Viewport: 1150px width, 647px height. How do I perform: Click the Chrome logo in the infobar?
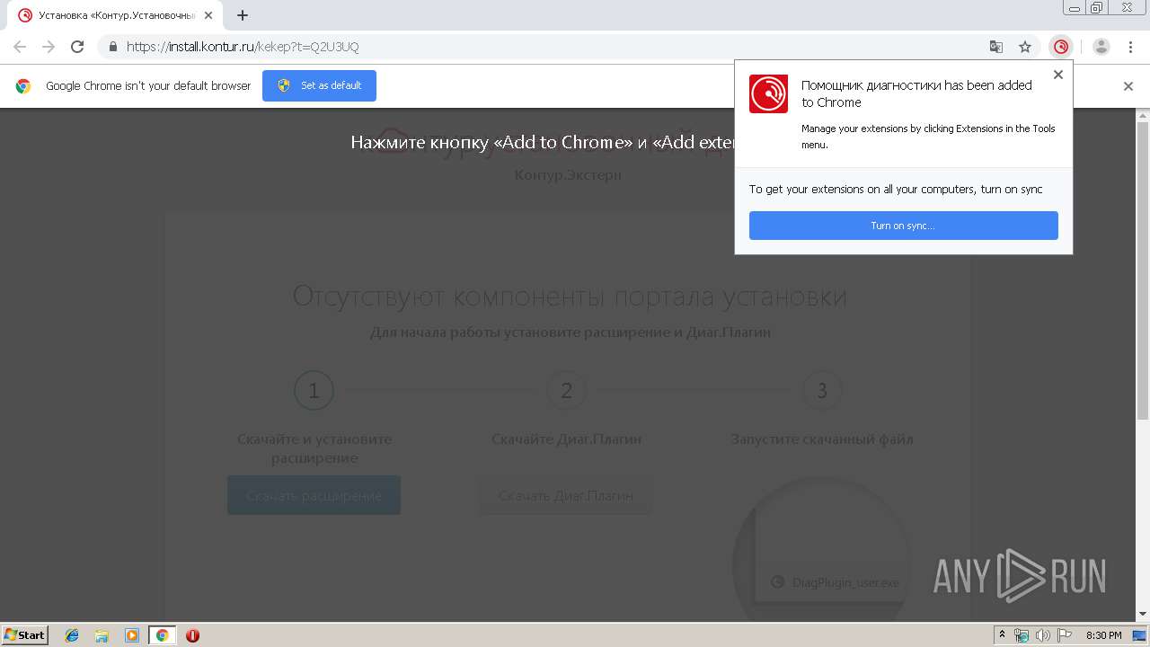(23, 86)
